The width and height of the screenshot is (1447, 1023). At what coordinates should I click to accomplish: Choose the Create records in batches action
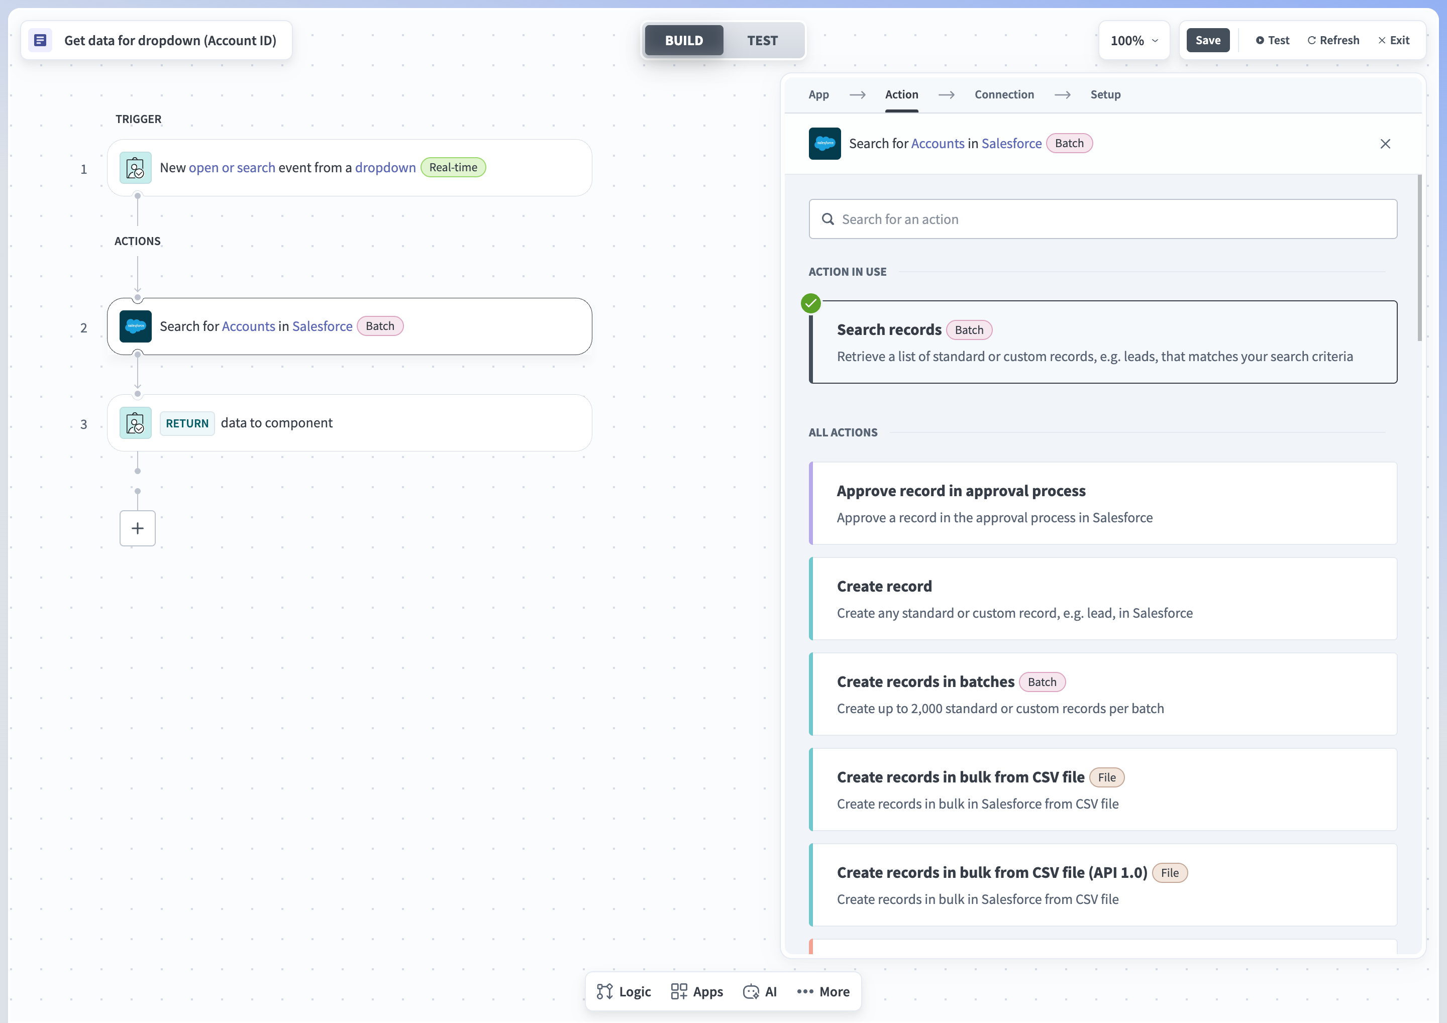tap(1103, 694)
